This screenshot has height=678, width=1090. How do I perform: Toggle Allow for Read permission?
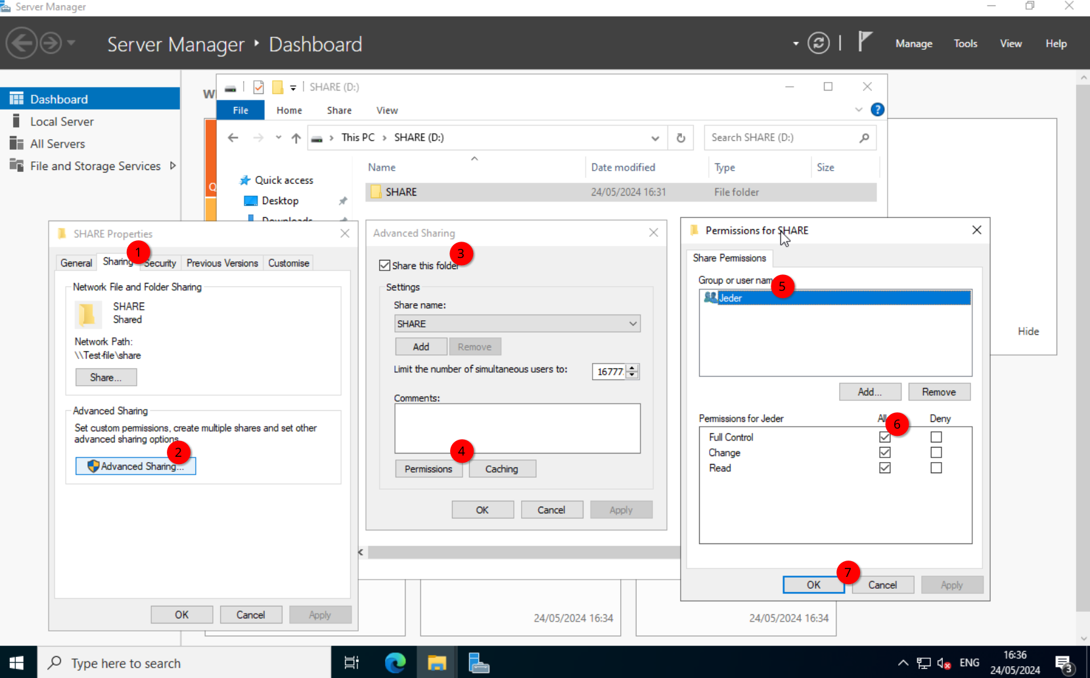[x=885, y=468]
